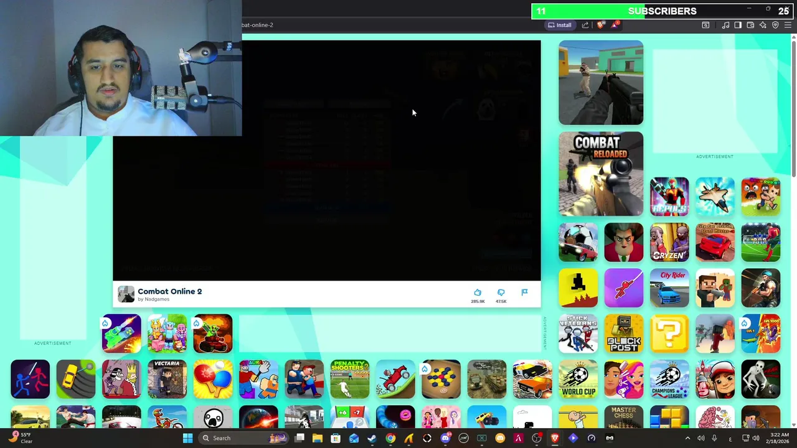Open the browser hamburger menu
The height and width of the screenshot is (448, 797).
(x=788, y=25)
